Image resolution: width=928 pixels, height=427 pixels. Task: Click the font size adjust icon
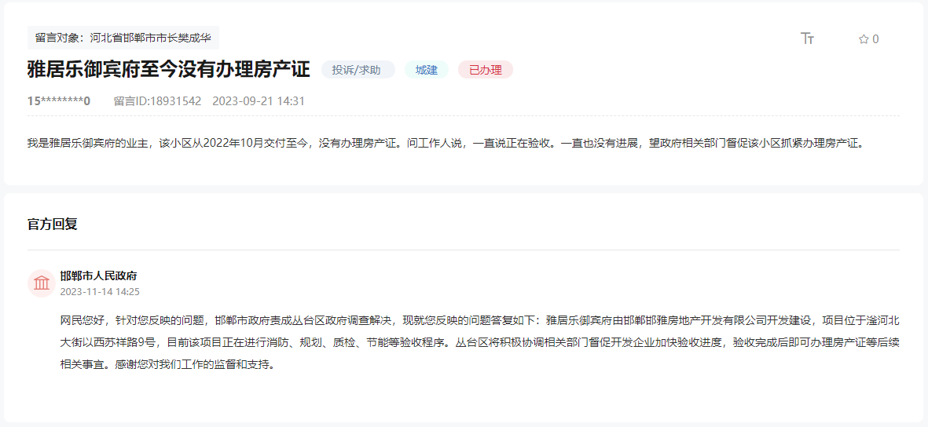click(807, 39)
